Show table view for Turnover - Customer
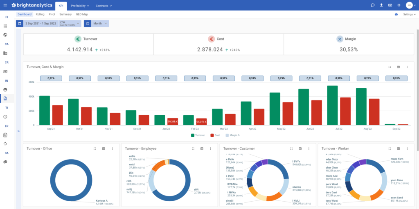This screenshot has height=209, width=419. pos(300,149)
